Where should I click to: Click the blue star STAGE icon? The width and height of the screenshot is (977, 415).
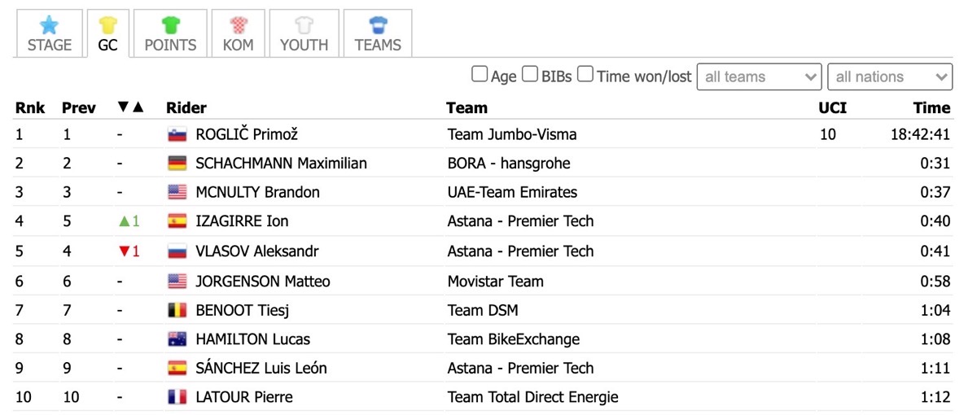(50, 24)
